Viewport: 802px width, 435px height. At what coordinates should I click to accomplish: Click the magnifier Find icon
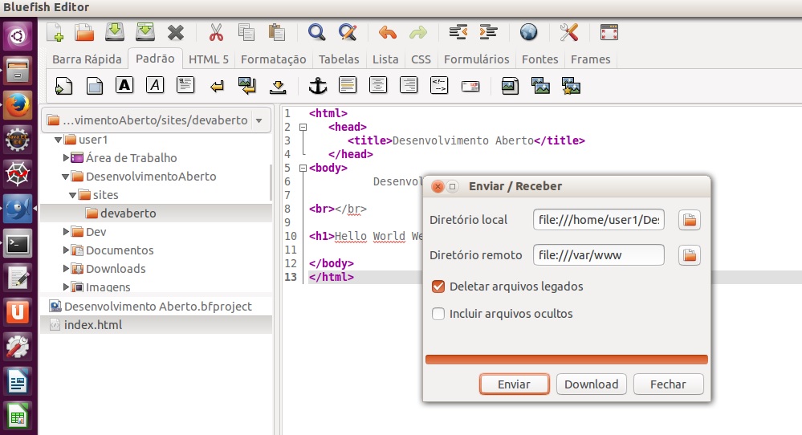[317, 32]
